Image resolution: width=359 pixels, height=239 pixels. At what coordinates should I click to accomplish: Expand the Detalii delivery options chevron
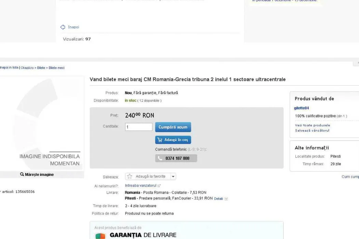pos(226,199)
